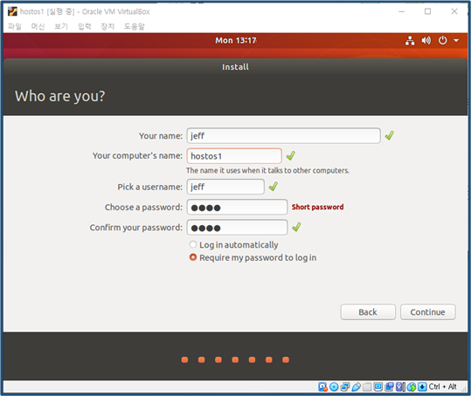This screenshot has height=396, width=471.
Task: Select Require my password to log in
Action: [x=193, y=257]
